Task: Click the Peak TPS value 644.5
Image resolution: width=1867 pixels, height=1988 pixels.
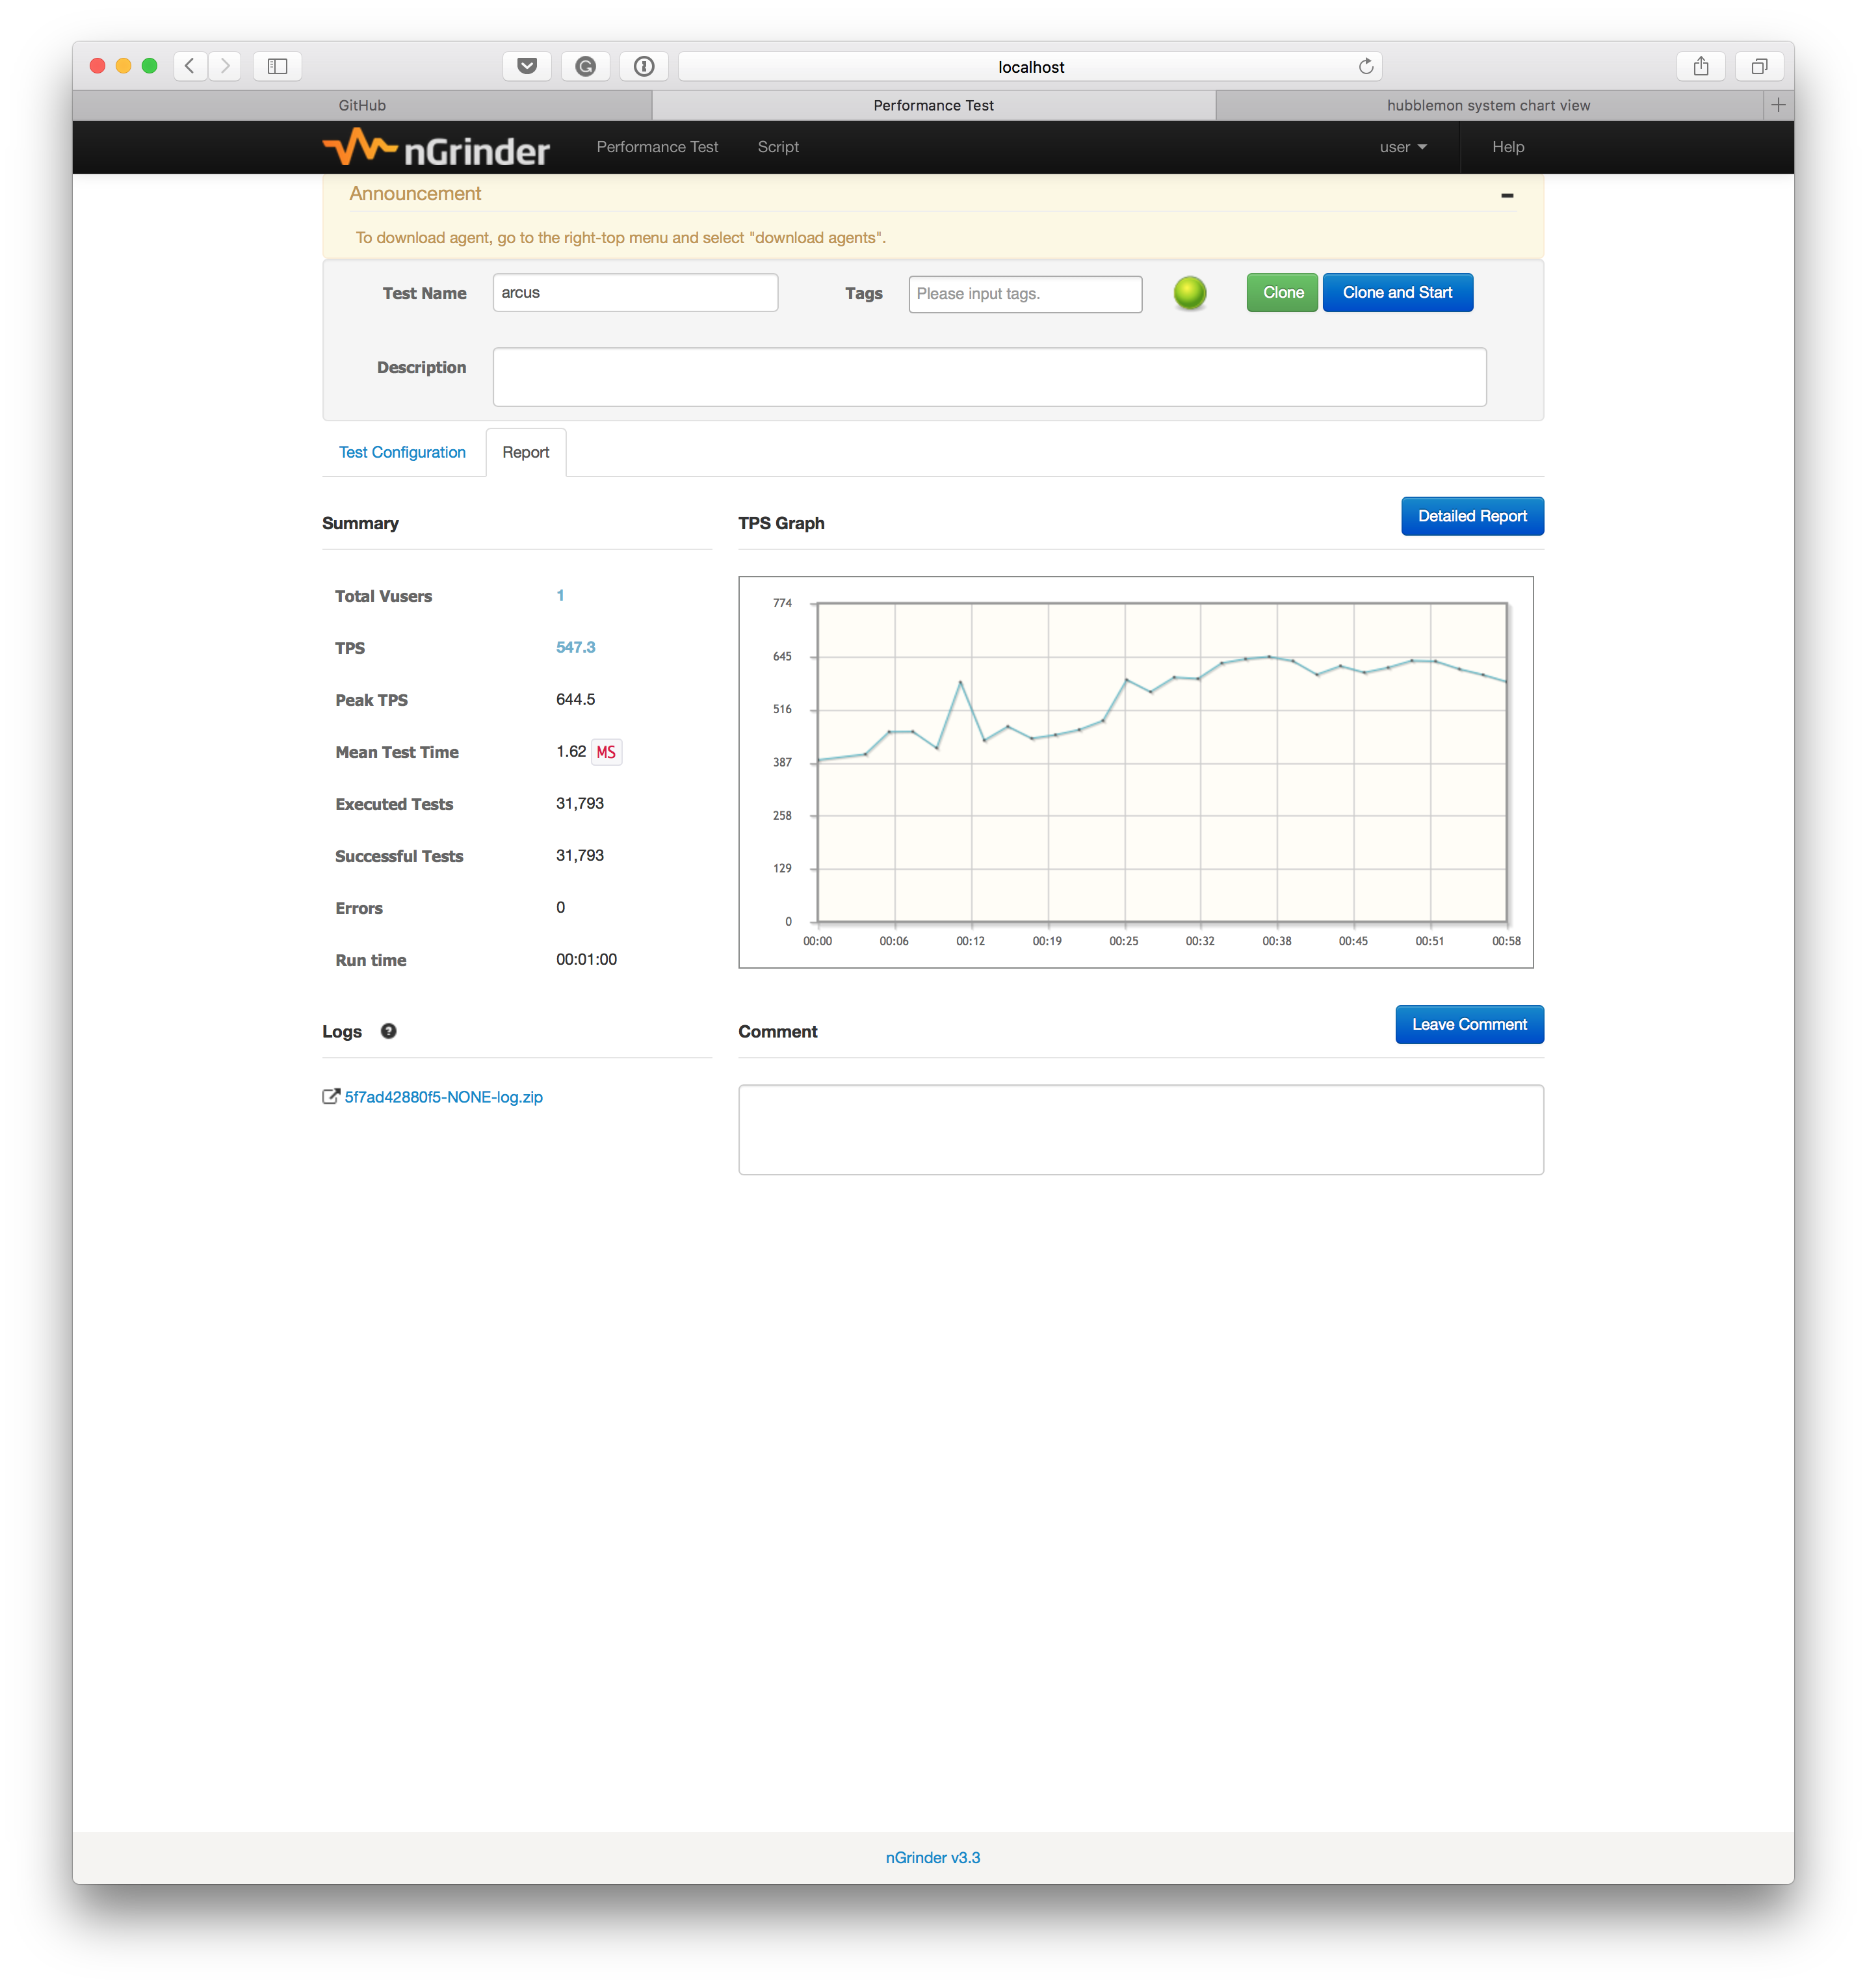Action: pos(575,699)
